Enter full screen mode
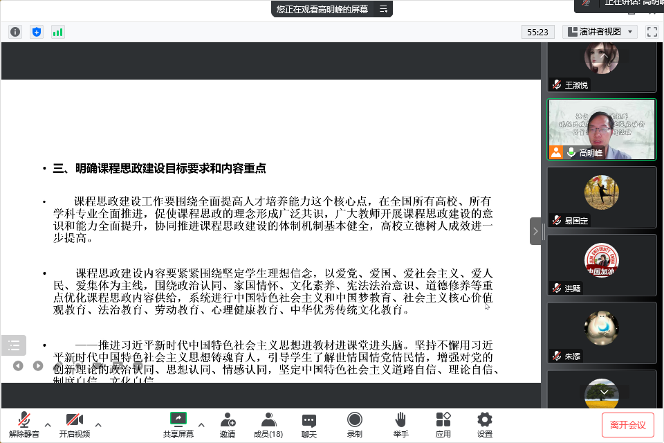 point(652,32)
